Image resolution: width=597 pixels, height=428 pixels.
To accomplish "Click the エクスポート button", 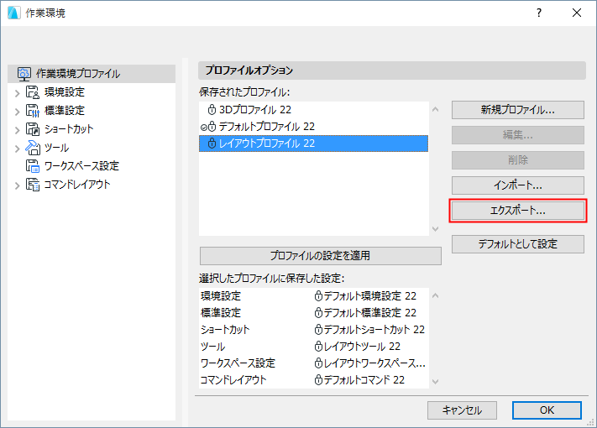I will pos(517,211).
